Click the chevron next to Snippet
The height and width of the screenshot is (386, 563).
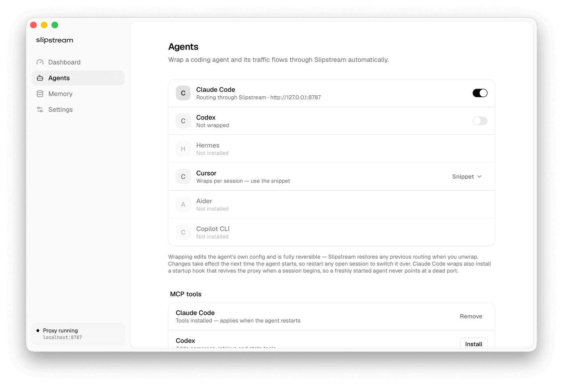point(479,176)
